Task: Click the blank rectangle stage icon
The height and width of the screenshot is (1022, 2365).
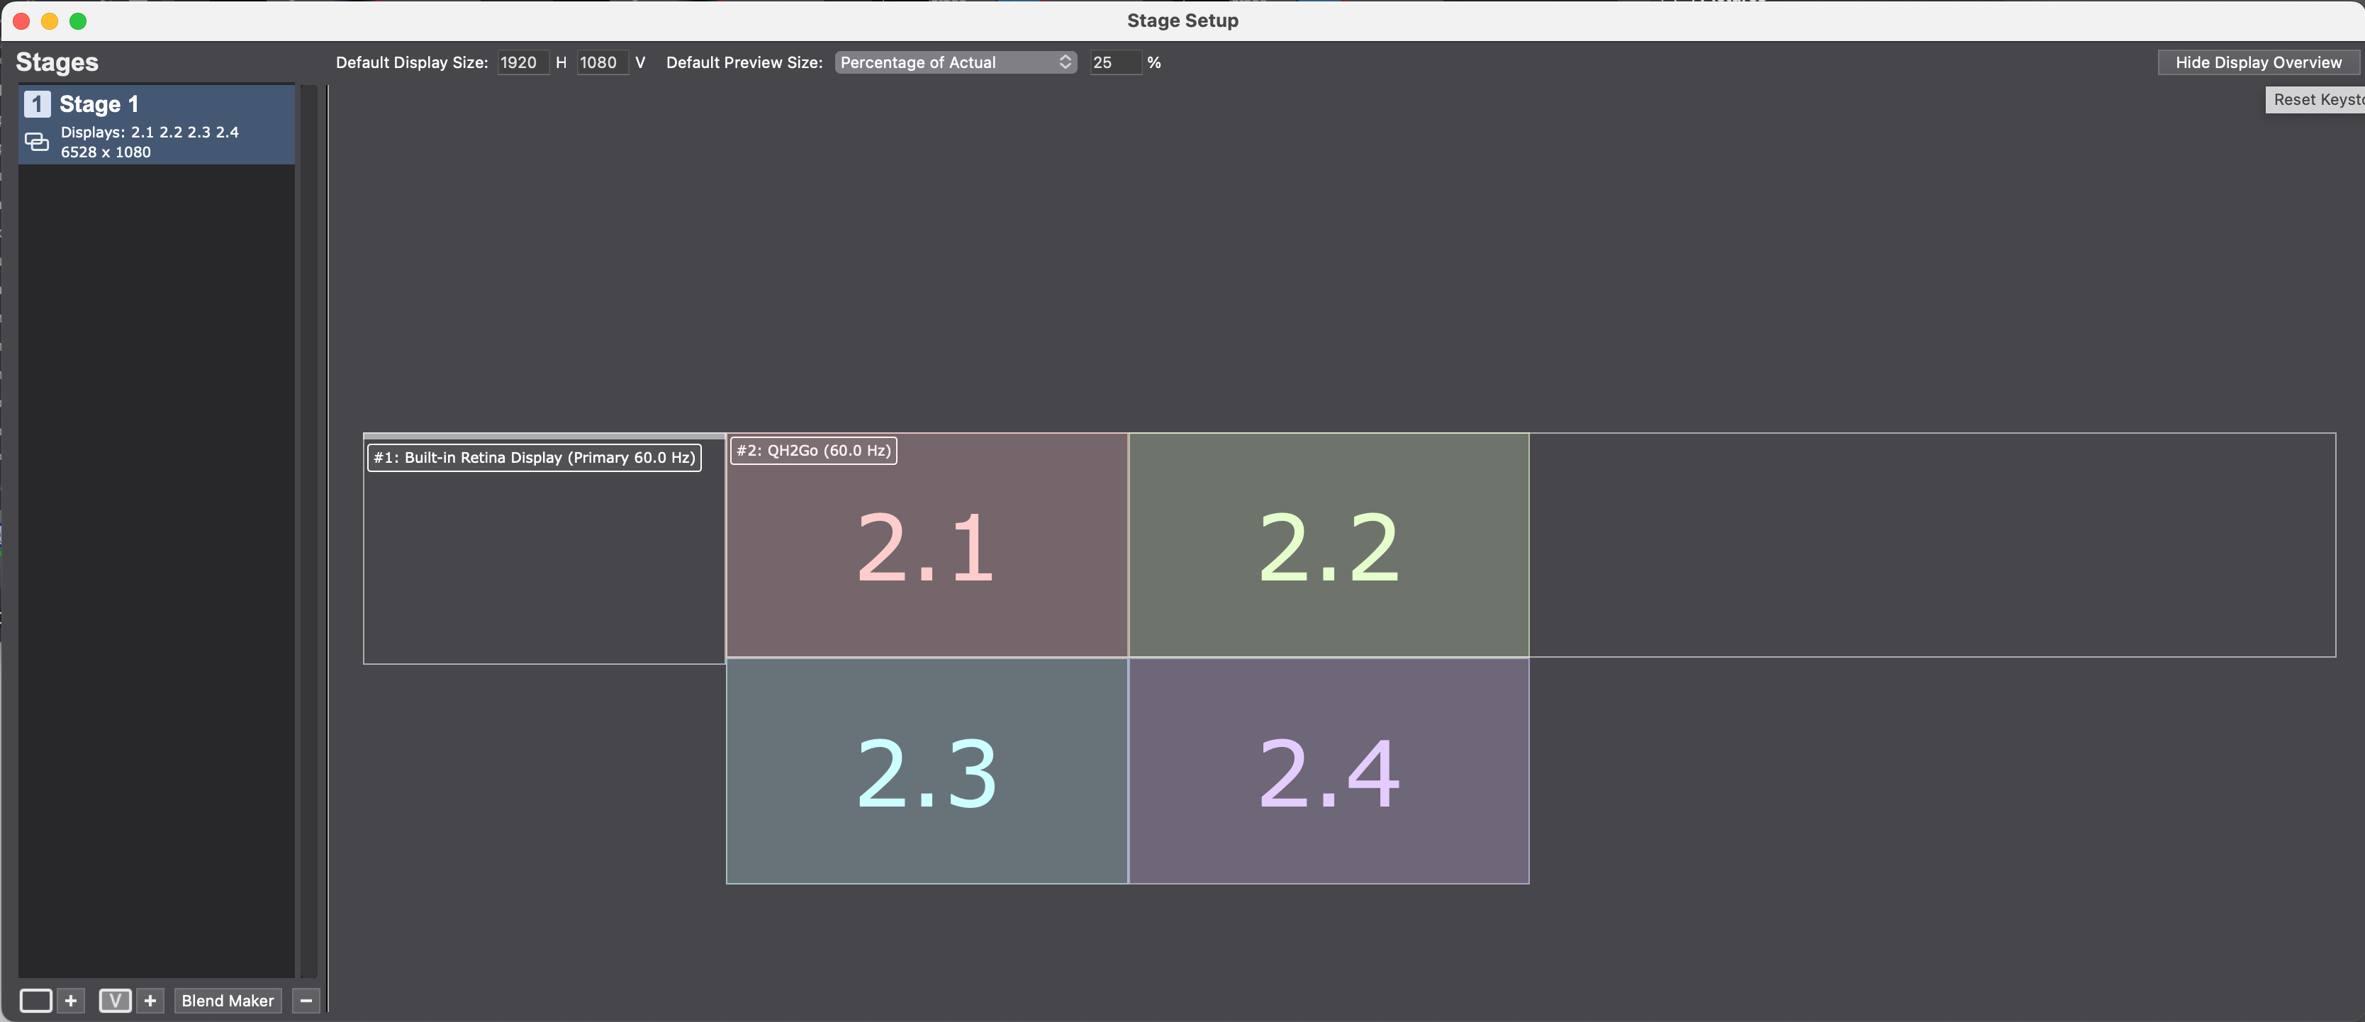Action: click(x=36, y=1000)
